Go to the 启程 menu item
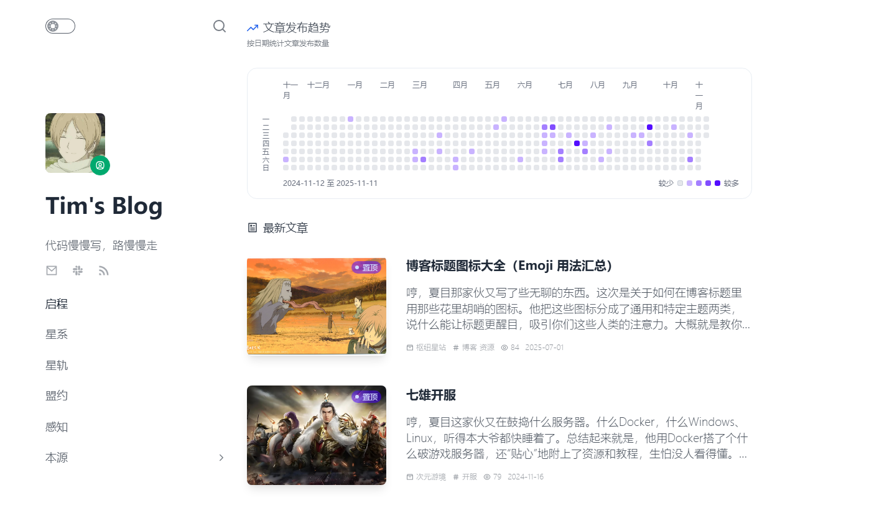 click(x=57, y=304)
